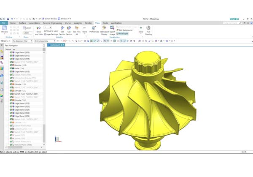Expand More in Visibility group

click(85, 30)
